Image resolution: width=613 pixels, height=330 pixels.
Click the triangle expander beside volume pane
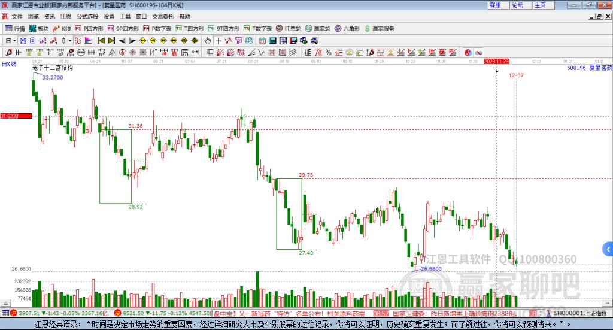(x=5, y=303)
